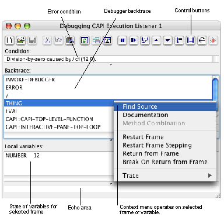The image size is (224, 220).
Task: Click the Continue play-arrow icon
Action: (134, 40)
